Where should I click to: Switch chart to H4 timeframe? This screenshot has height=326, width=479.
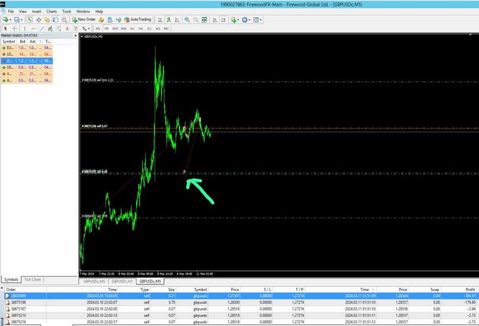coord(140,28)
